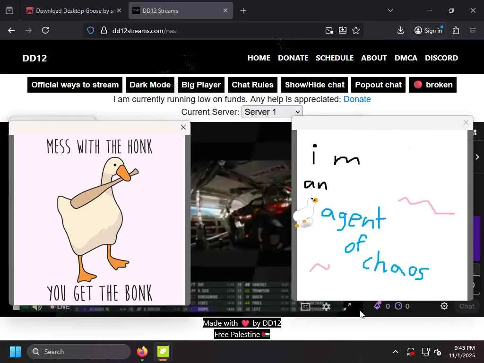Open Firefox from the taskbar
Image resolution: width=484 pixels, height=363 pixels.
click(x=142, y=351)
